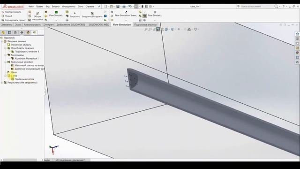Screen dimensions: 300x169
Task: Expand the dropdown under the rightmost Flow Simulation button
Action: 155,20
